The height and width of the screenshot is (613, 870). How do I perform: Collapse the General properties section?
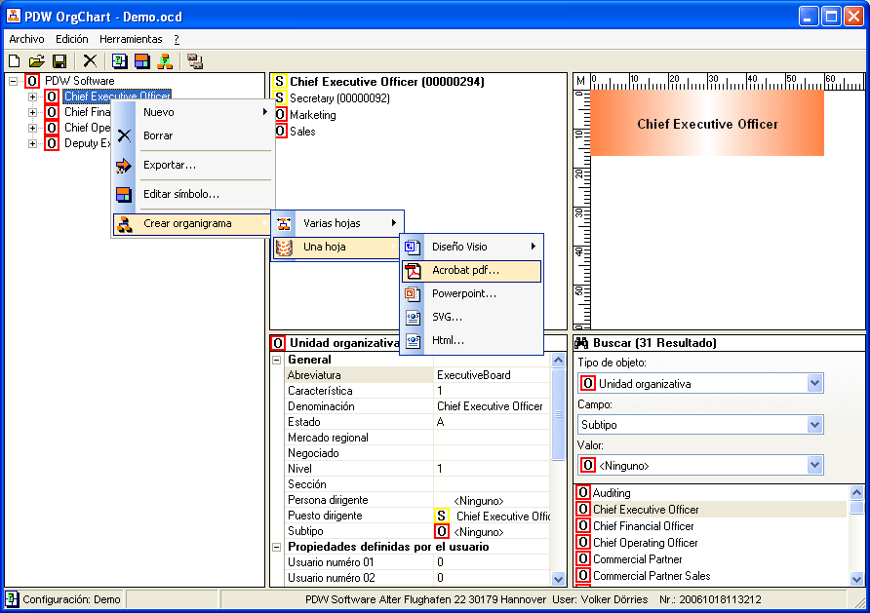click(277, 360)
